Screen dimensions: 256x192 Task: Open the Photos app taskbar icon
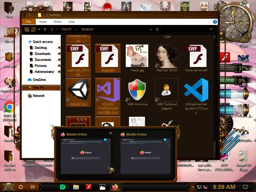click(102, 187)
